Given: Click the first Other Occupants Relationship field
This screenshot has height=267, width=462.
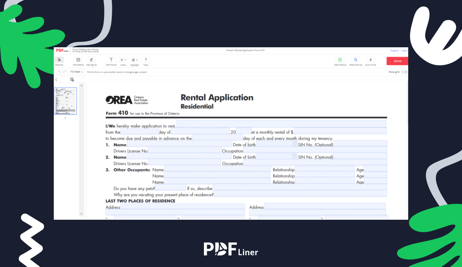Looking at the screenshot, I should [x=324, y=168].
